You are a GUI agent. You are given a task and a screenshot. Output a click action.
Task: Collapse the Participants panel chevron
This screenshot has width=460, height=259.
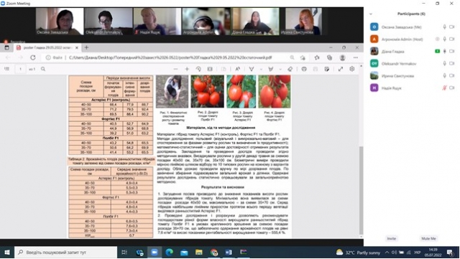tap(371, 14)
